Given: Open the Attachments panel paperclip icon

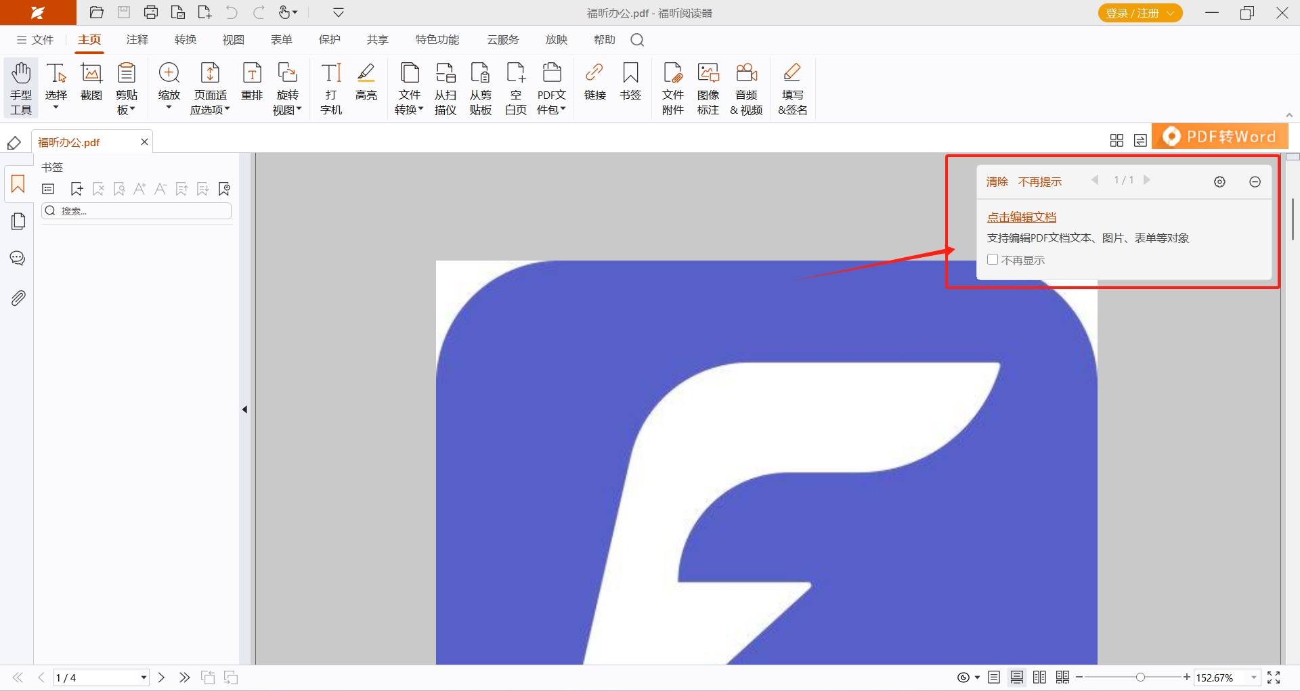Looking at the screenshot, I should (x=18, y=298).
